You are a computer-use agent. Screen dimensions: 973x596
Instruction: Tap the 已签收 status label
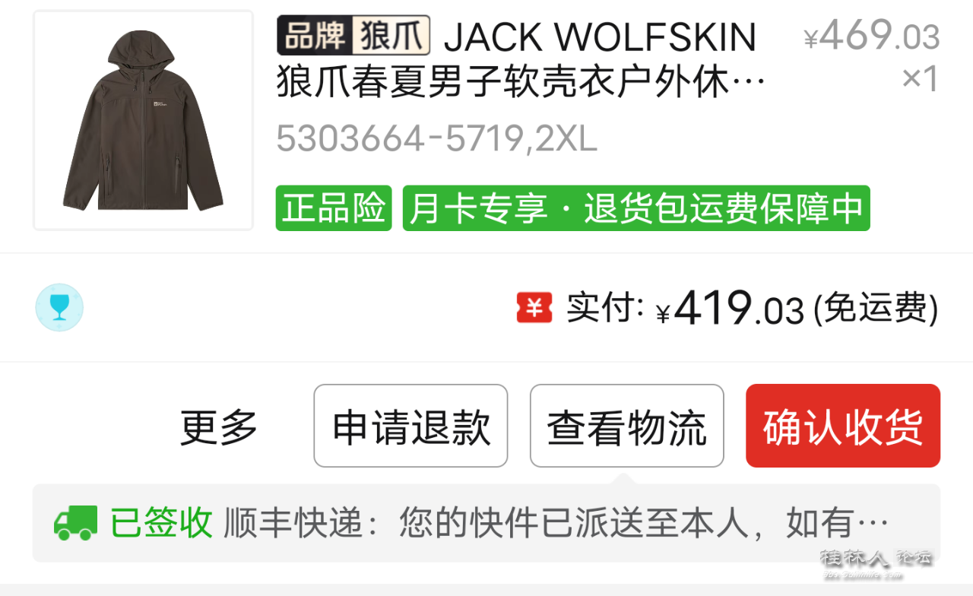pyautogui.click(x=161, y=523)
